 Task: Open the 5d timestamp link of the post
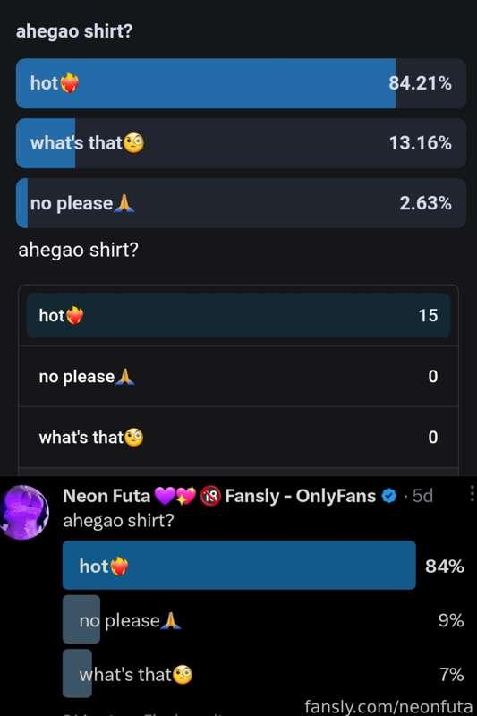(422, 496)
